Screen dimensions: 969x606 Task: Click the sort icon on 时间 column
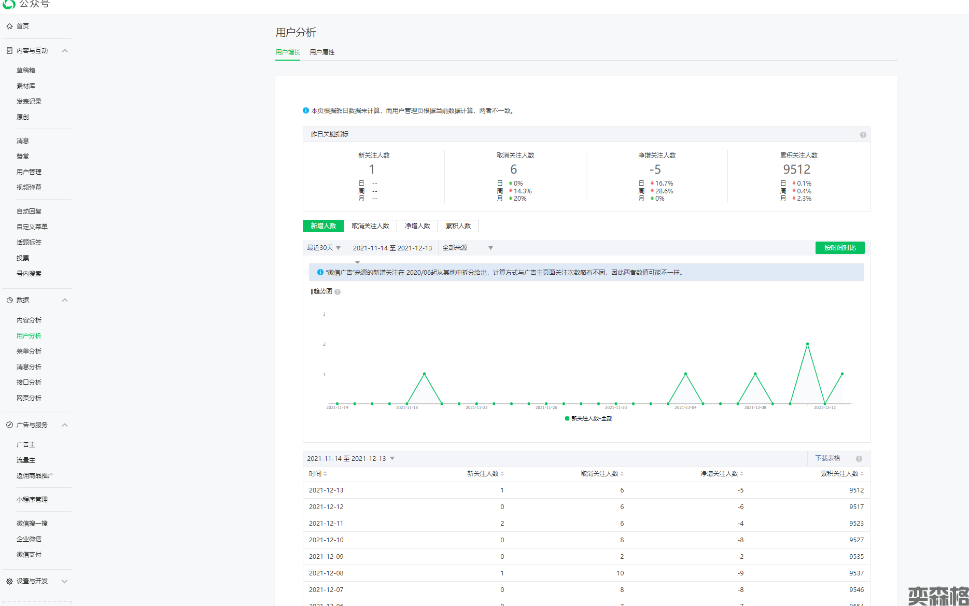(325, 474)
